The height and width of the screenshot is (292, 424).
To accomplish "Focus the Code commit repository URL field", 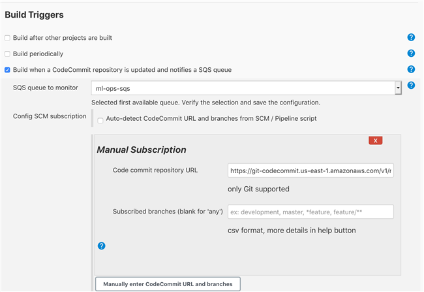I will pyautogui.click(x=310, y=170).
